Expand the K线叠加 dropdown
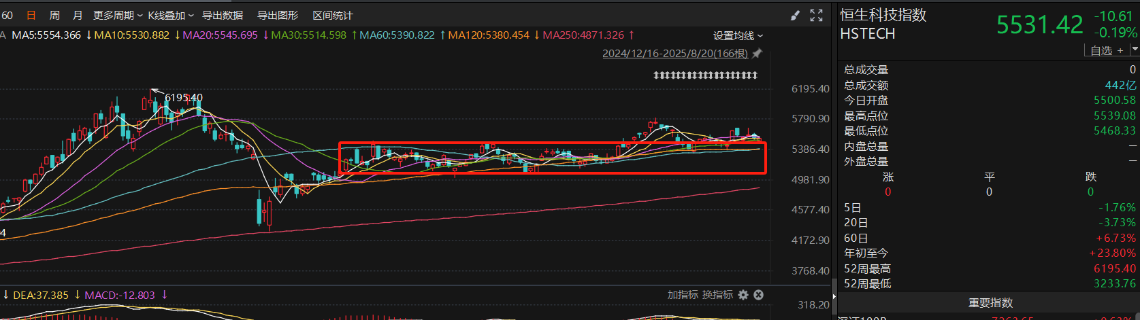Viewport: 1140px width, 320px height. click(171, 15)
